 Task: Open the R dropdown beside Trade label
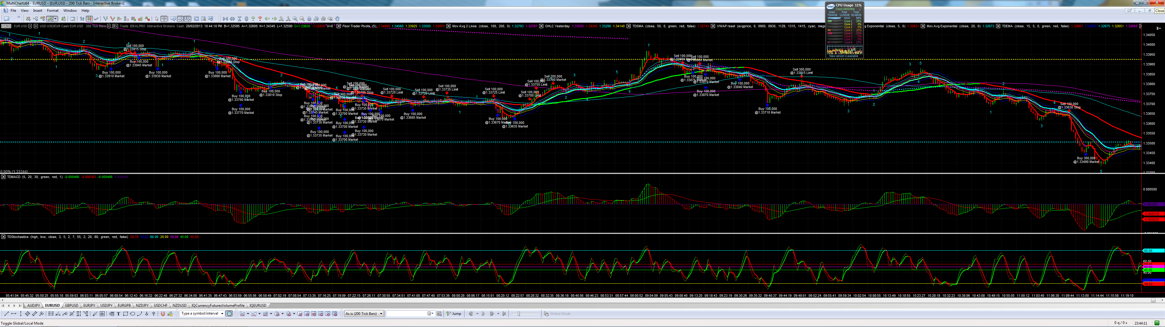tap(115, 26)
